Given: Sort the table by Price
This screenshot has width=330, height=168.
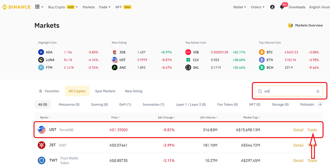Looking at the screenshot, I should point(115,118).
